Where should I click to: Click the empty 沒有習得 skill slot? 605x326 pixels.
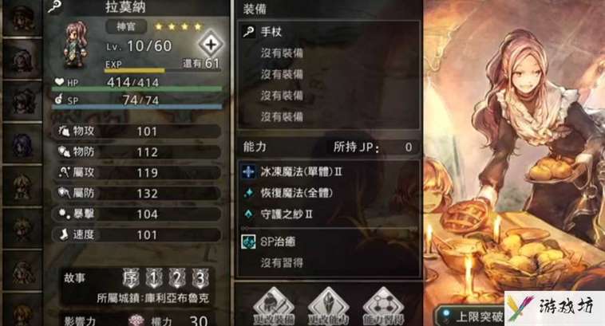(328, 263)
